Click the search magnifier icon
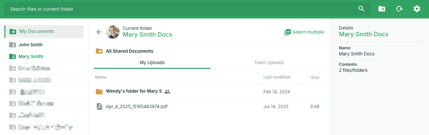Image resolution: width=429 pixels, height=135 pixels. click(x=361, y=9)
